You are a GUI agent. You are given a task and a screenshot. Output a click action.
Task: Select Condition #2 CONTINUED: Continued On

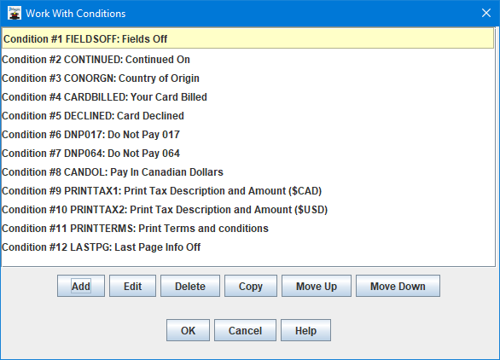click(x=247, y=60)
